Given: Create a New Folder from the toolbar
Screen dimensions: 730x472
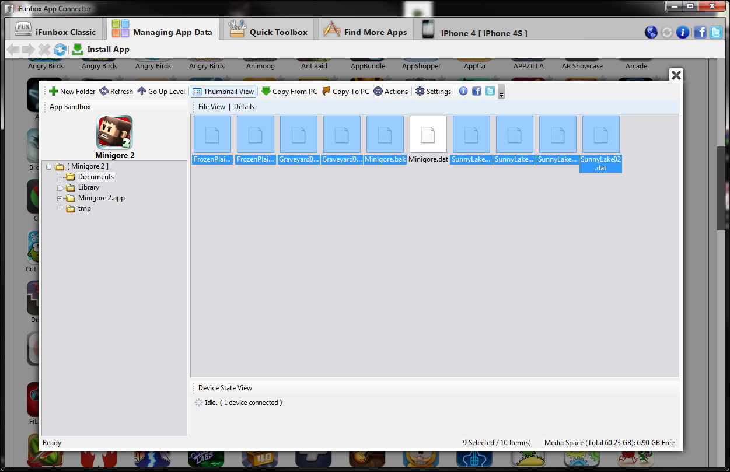Looking at the screenshot, I should [72, 91].
